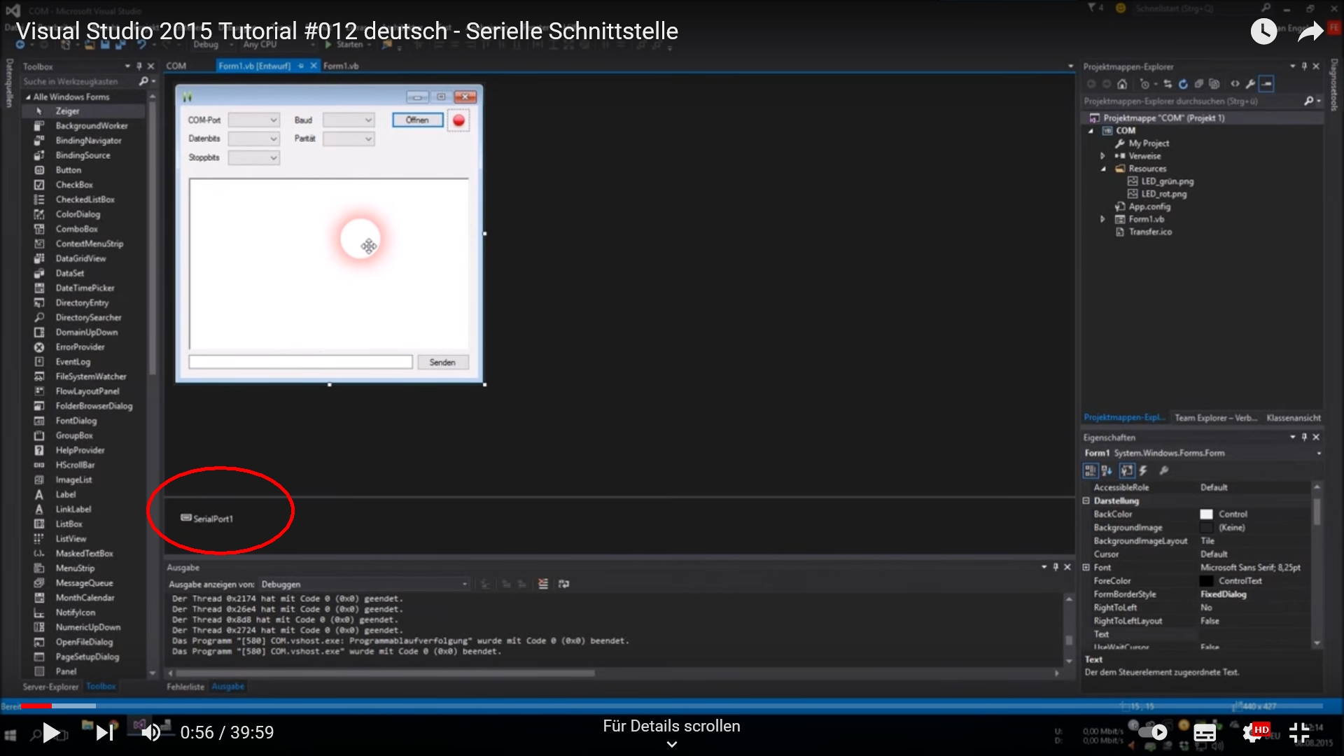Screen dimensions: 1344x756
Task: Click Refresh icon in Projektmappen-Explorer toolbar
Action: (x=1183, y=84)
